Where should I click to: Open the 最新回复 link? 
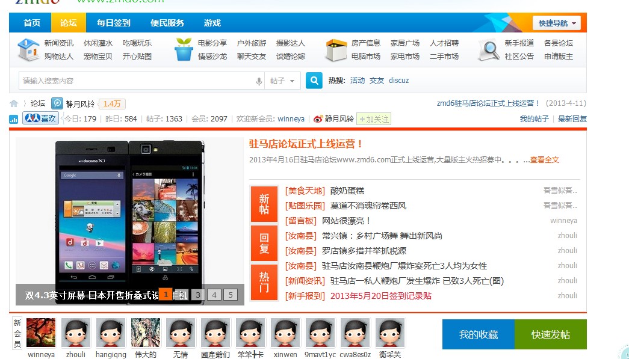(x=572, y=119)
